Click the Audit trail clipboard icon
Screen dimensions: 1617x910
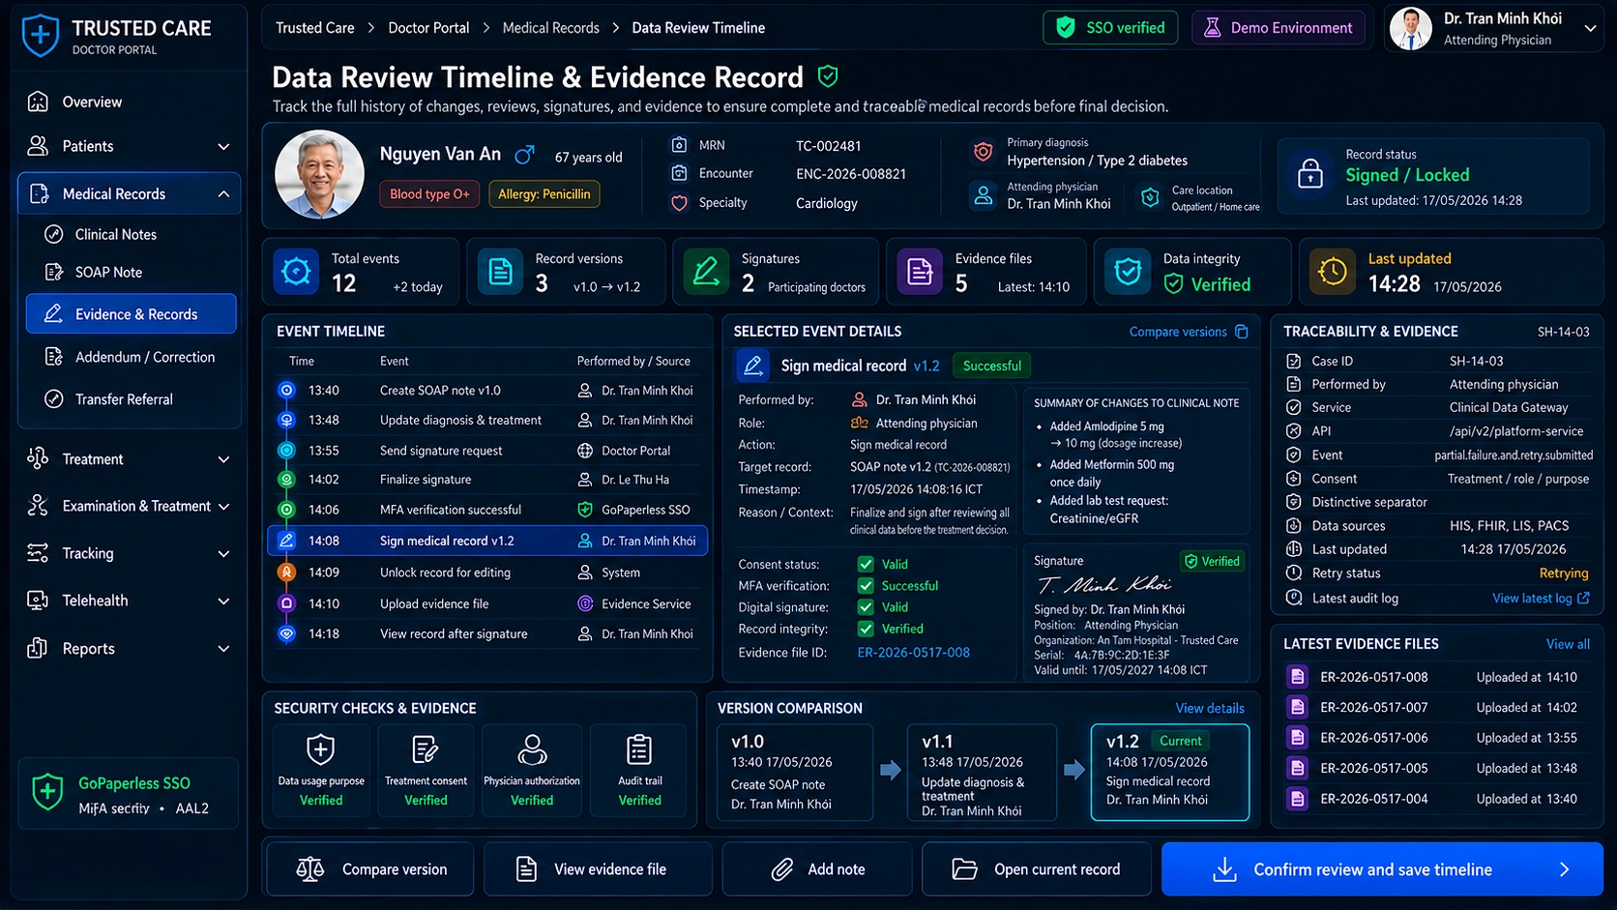click(x=639, y=749)
